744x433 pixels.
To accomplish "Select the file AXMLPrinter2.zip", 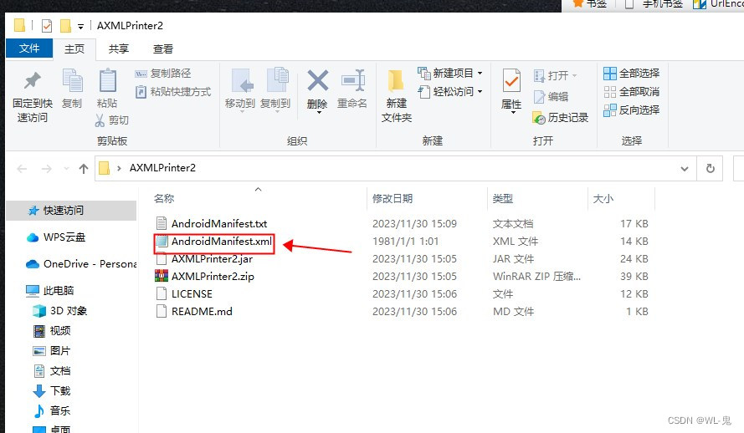I will click(213, 276).
